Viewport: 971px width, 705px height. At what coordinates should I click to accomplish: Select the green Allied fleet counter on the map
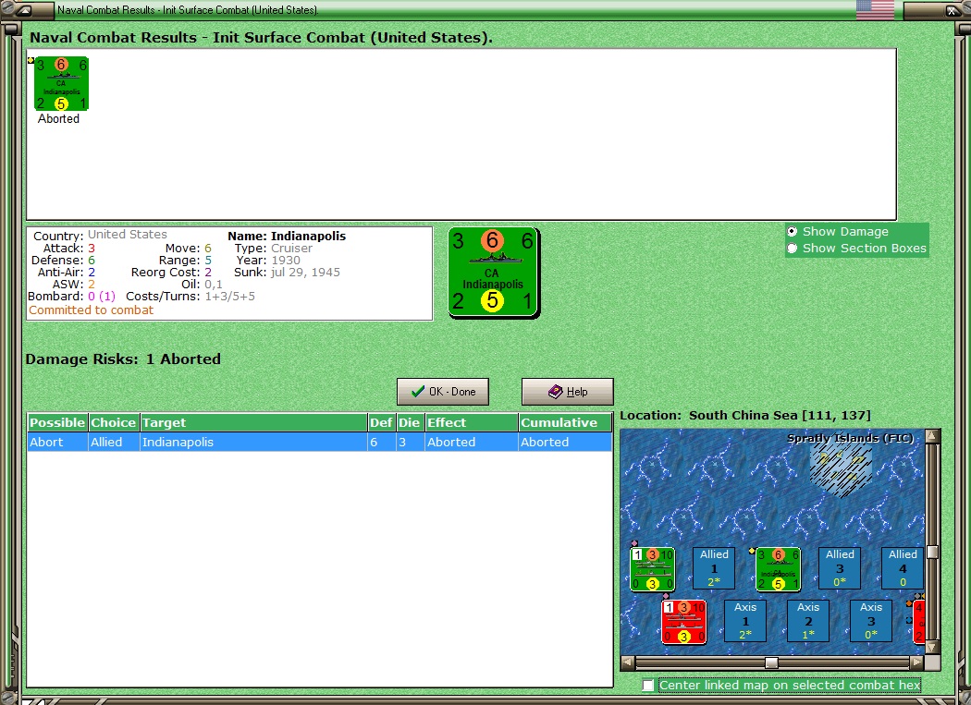coord(652,569)
